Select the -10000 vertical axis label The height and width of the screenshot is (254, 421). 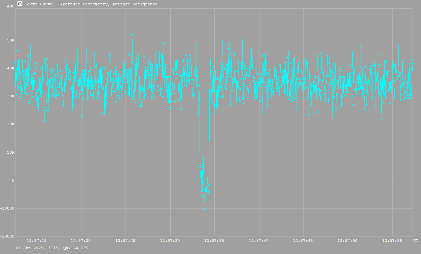pyautogui.click(x=8, y=208)
